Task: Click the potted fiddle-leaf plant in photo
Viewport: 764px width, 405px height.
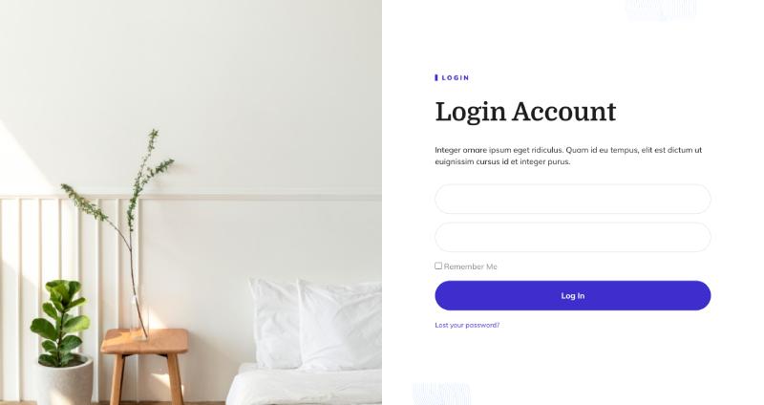Action: 61,341
